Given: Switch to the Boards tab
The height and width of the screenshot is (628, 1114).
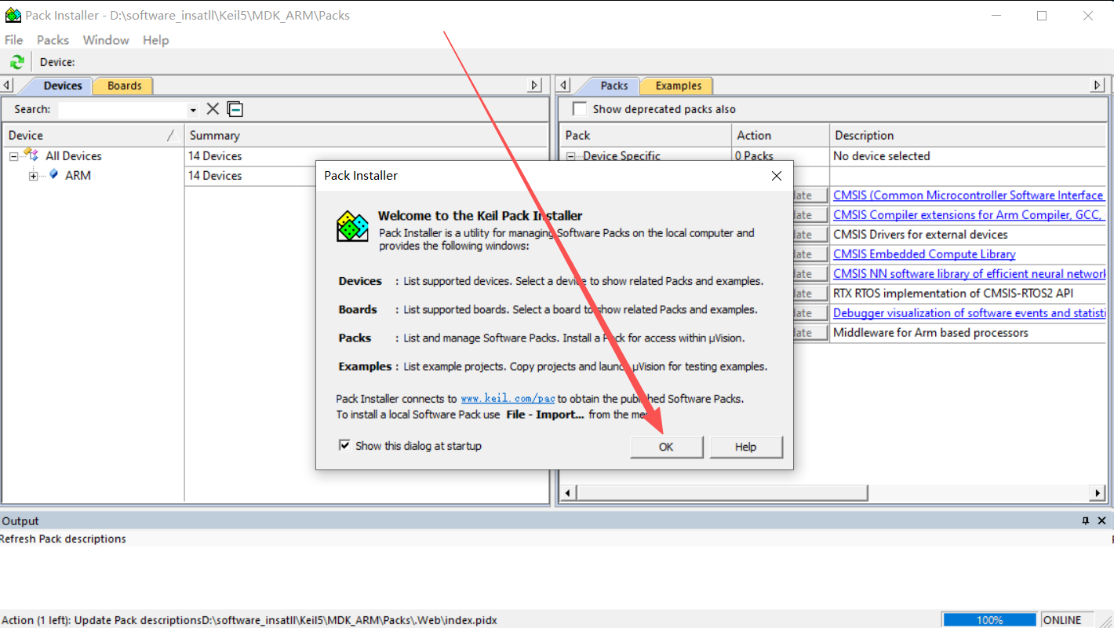Looking at the screenshot, I should (x=125, y=86).
